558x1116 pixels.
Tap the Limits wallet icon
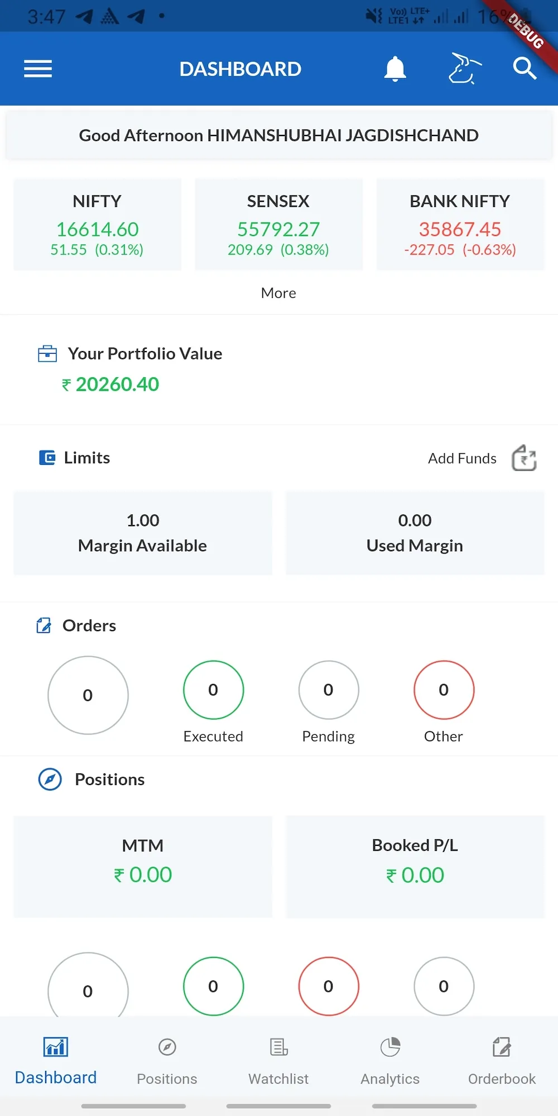tap(47, 458)
